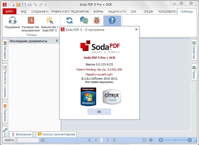This screenshot has width=199, height=145.
Task: Open Руководство пользователя guide
Action: point(30,24)
